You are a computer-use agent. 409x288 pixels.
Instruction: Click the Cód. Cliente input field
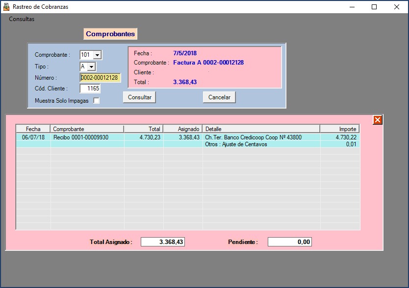[x=90, y=89]
